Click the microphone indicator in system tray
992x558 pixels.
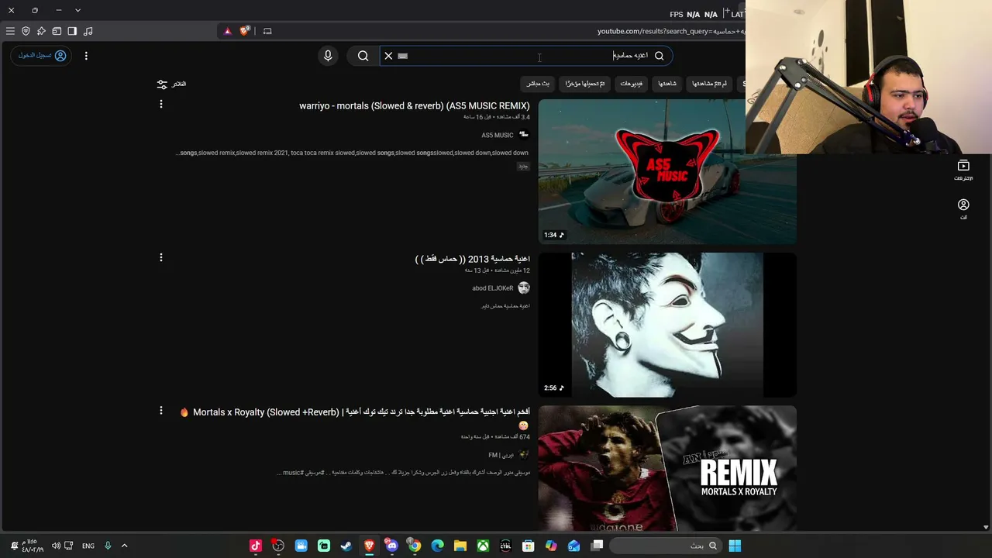(x=108, y=546)
